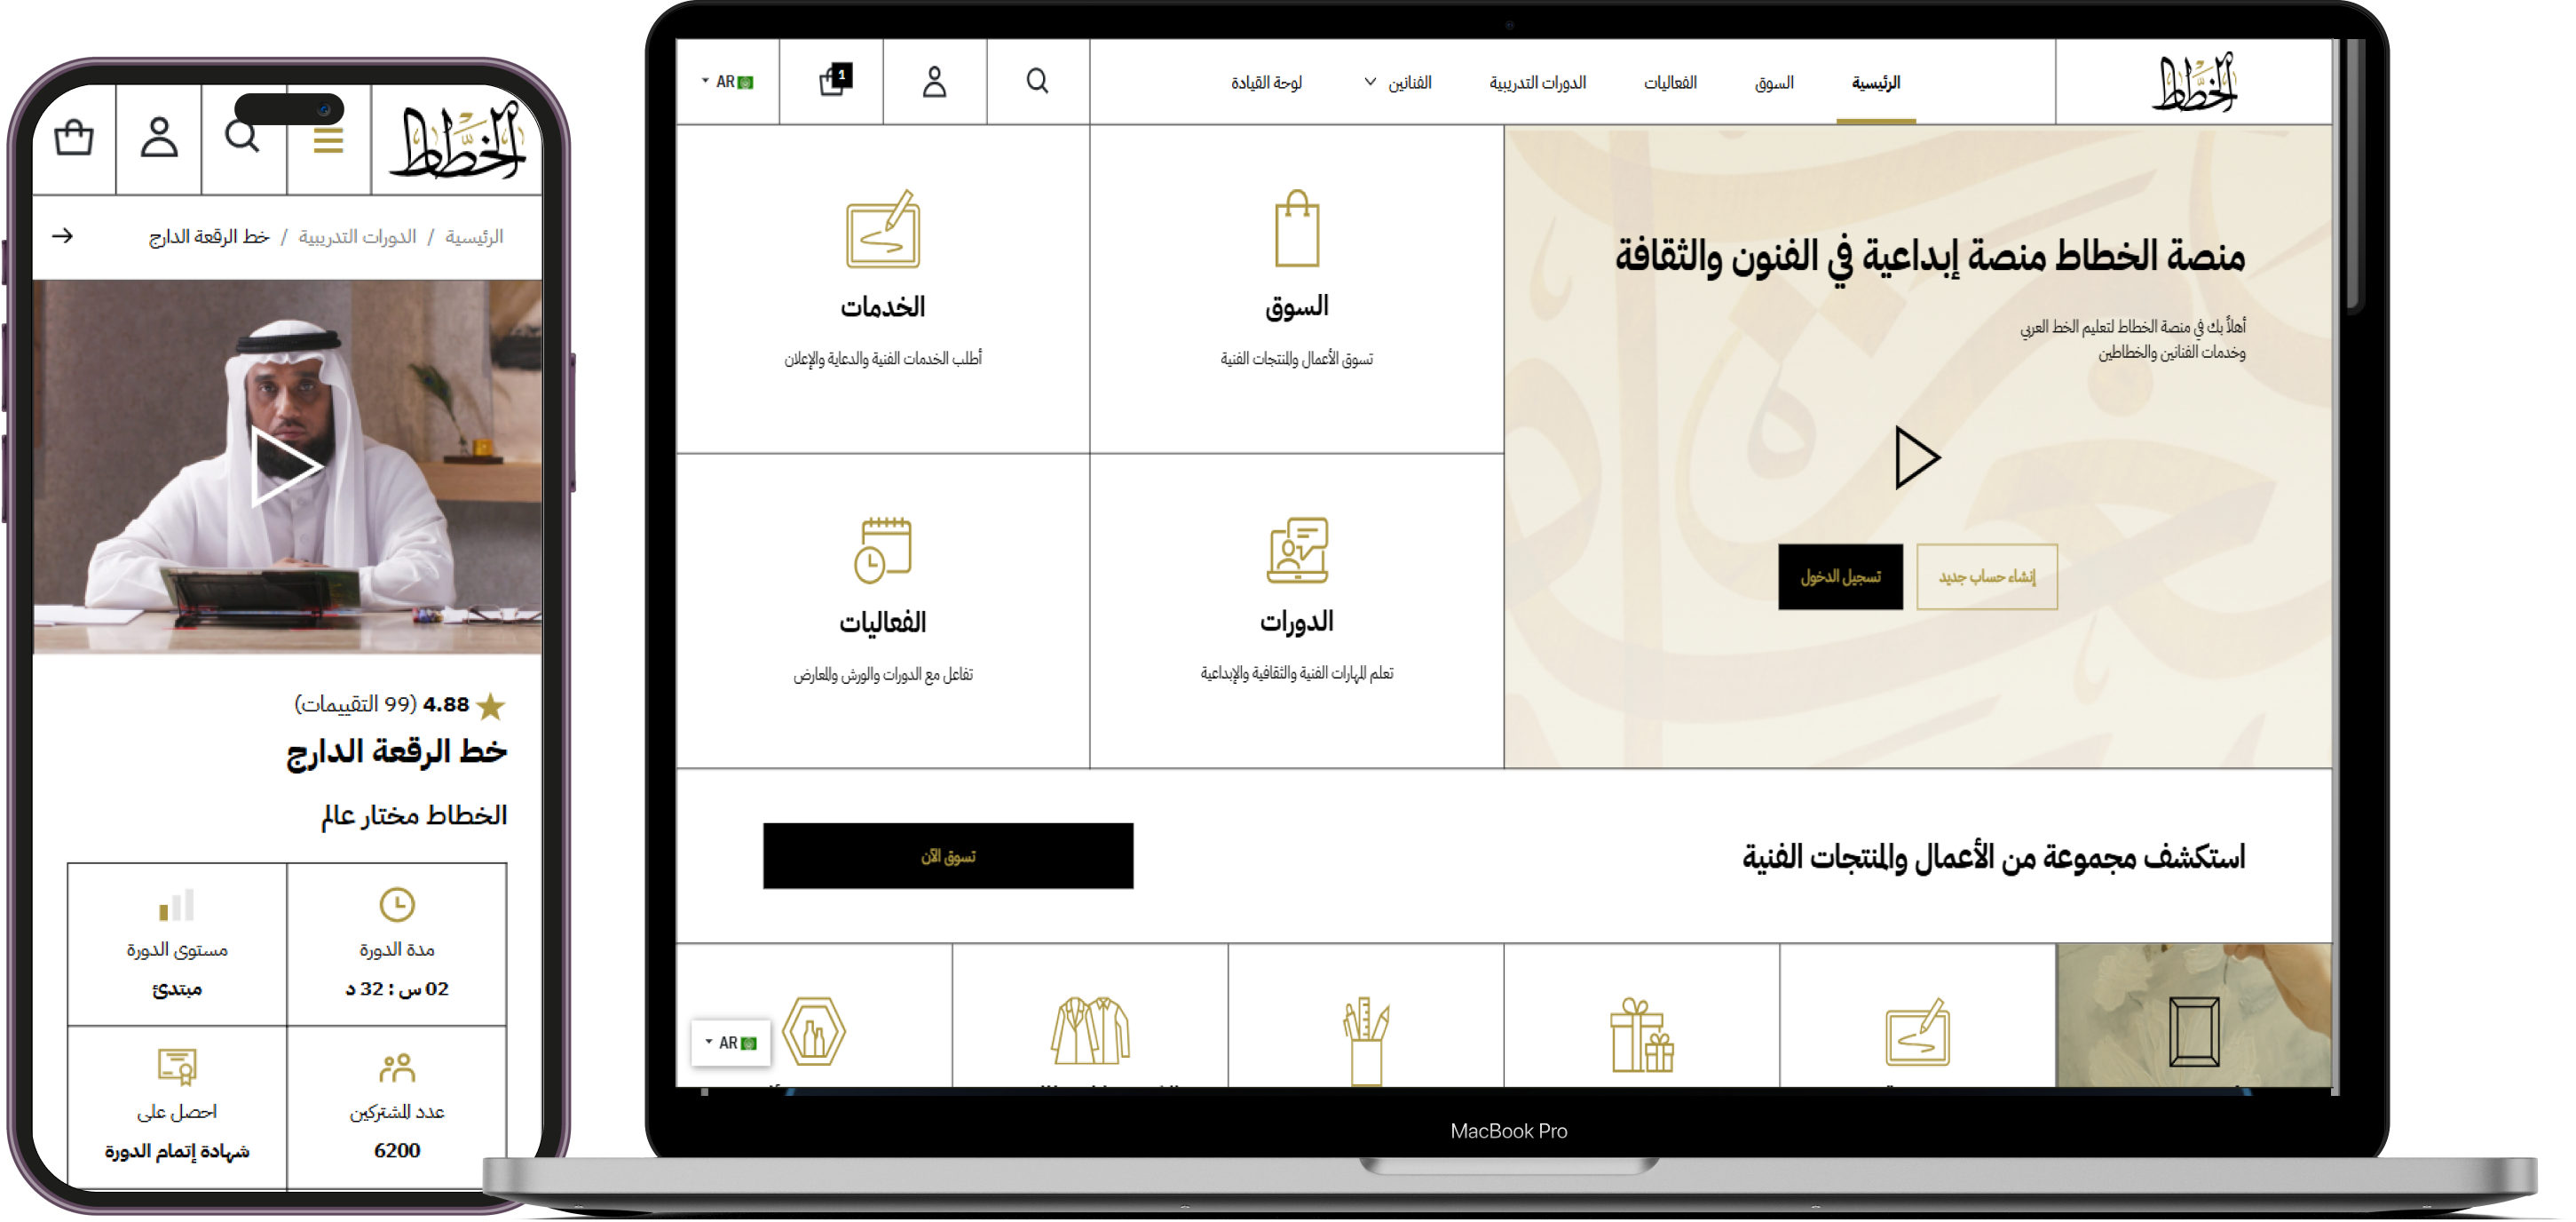Play the hero banner video on the desktop
The height and width of the screenshot is (1222, 2576).
click(x=1916, y=458)
